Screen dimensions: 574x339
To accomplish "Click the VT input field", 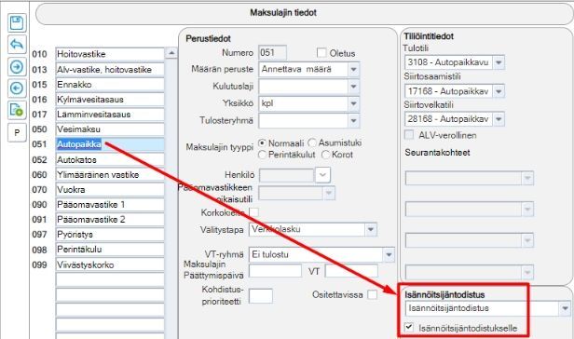I will (351, 271).
